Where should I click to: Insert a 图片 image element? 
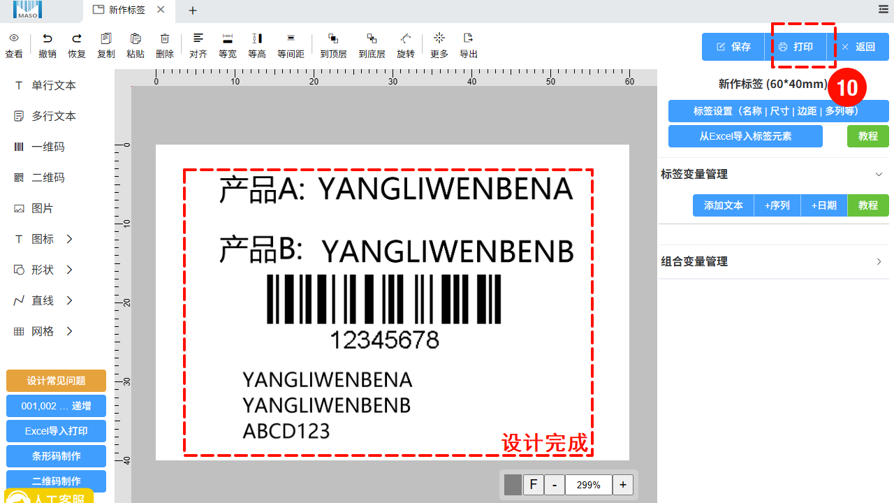[x=35, y=208]
